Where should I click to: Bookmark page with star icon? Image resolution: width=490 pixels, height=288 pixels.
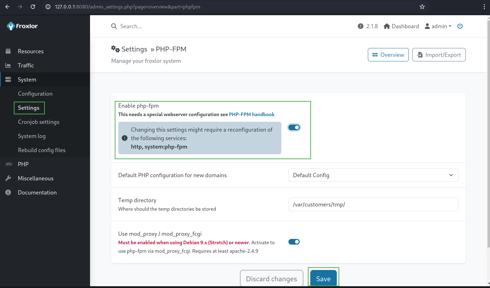[x=422, y=7]
